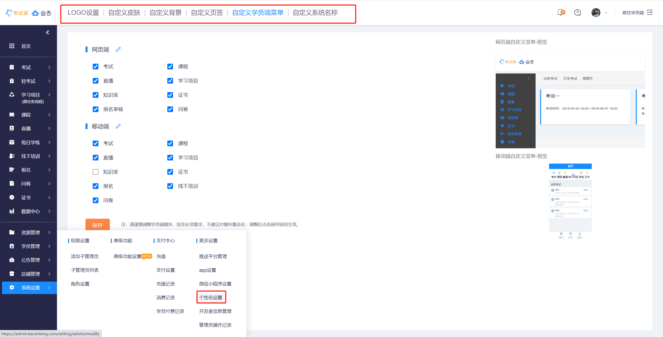663x337 pixels.
Task: Click the help question mark icon
Action: tap(578, 12)
